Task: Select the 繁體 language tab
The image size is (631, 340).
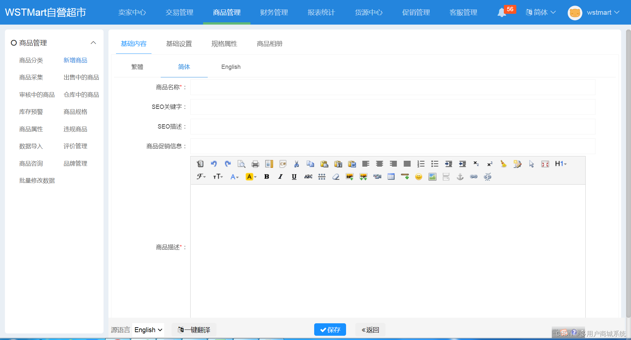Action: pyautogui.click(x=137, y=67)
